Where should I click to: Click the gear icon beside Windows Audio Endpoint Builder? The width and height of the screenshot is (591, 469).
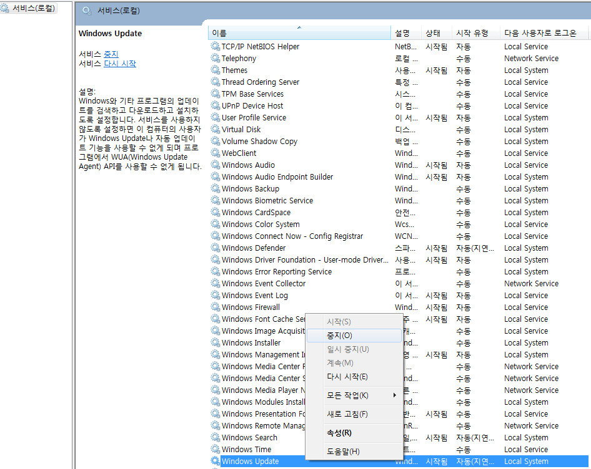[215, 177]
